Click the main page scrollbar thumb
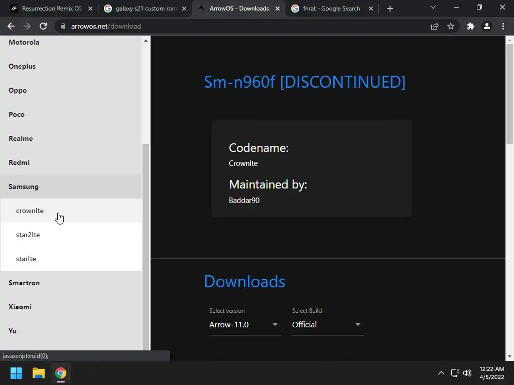514x385 pixels. click(509, 94)
